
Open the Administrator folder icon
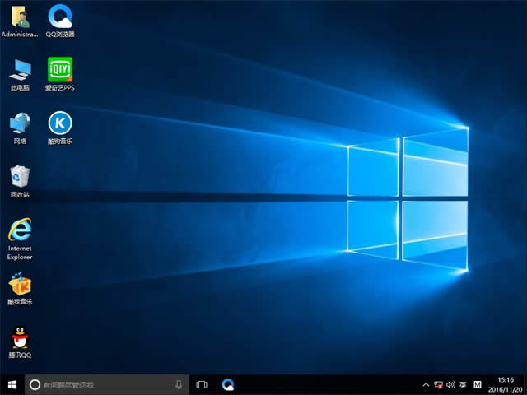coord(20,16)
